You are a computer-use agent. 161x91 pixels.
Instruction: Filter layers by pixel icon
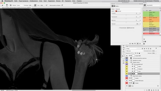click(x=142, y=49)
